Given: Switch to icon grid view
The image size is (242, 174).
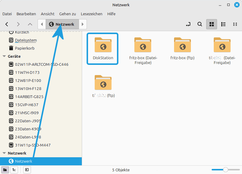Looking at the screenshot, I should point(211,24).
